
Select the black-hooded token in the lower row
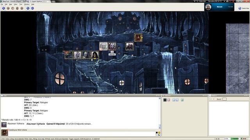[95, 55]
